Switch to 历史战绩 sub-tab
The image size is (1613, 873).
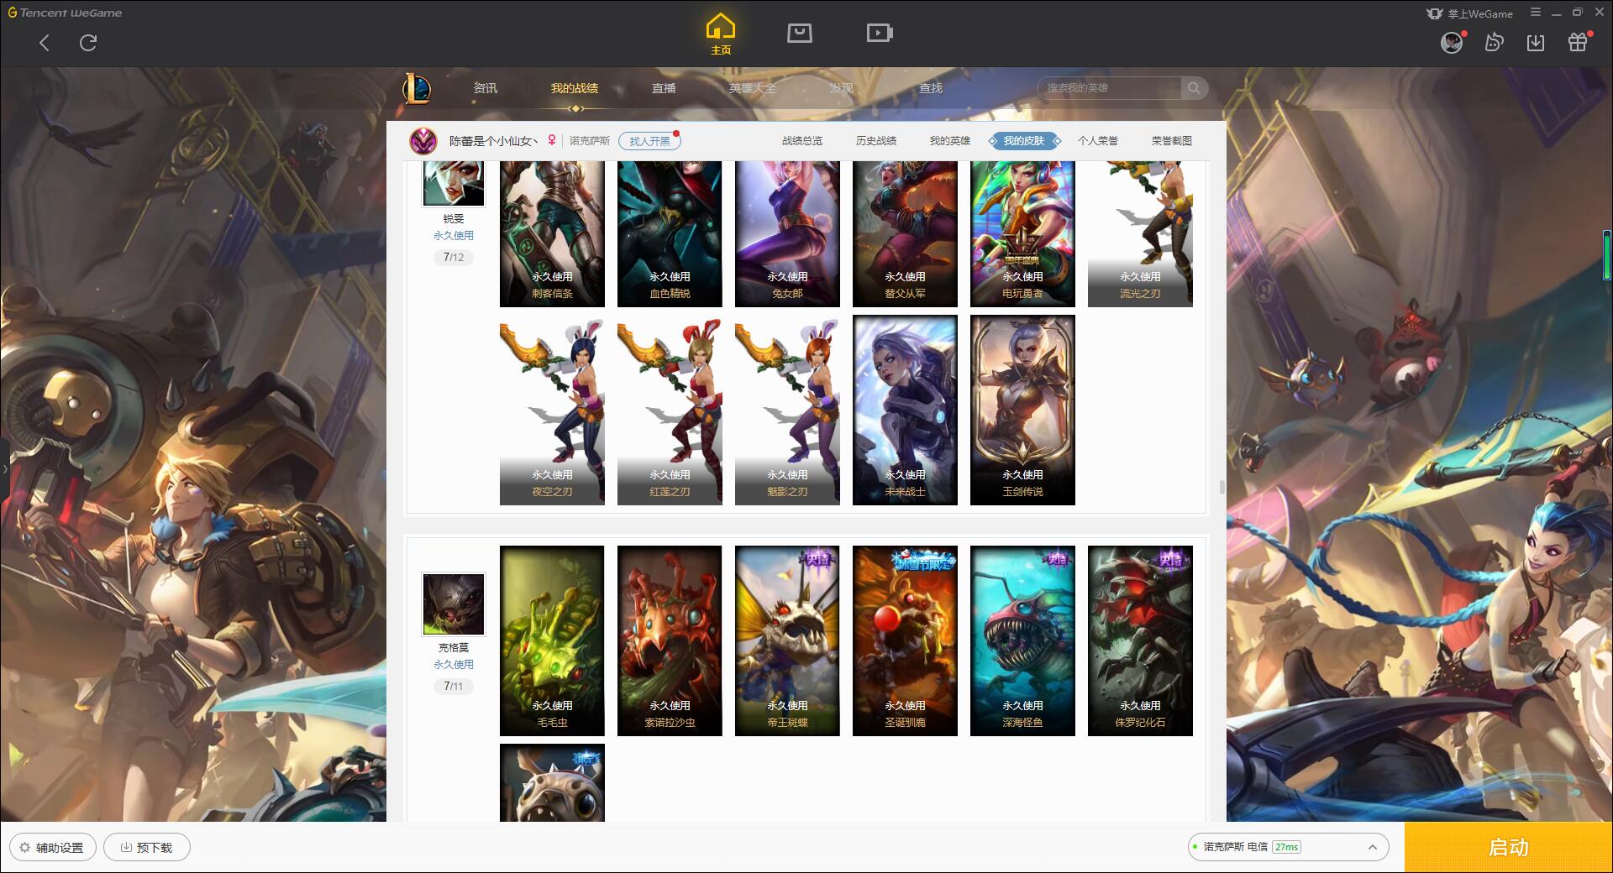click(x=876, y=141)
